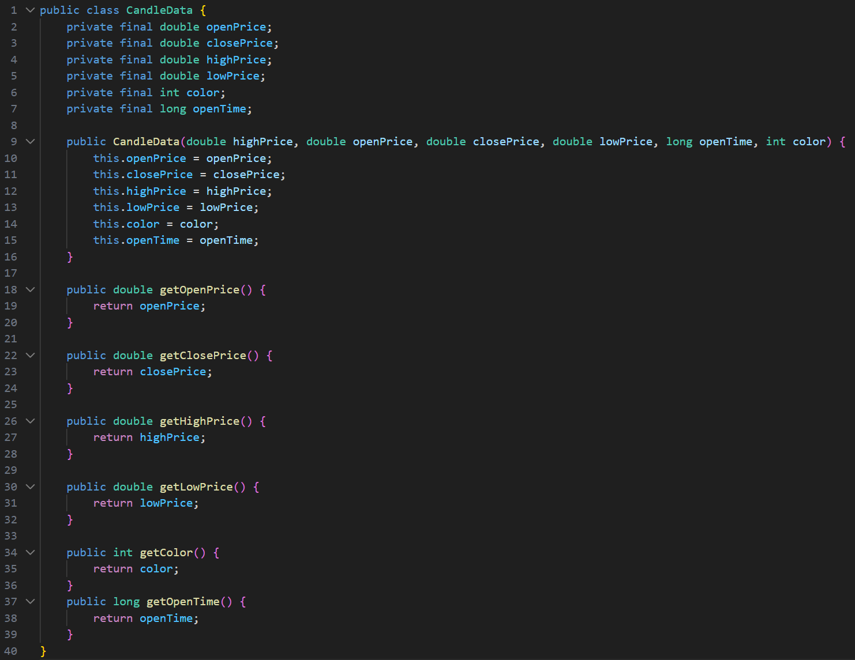The width and height of the screenshot is (855, 660).
Task: Place cursor on closePrice field declaration
Action: [239, 43]
